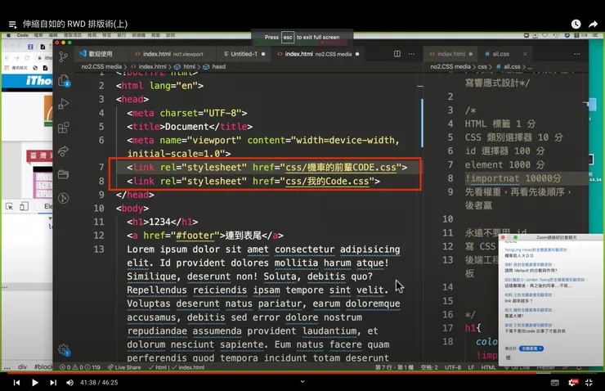The width and height of the screenshot is (605, 391).
Task: Close the all.css tab
Action: click(525, 54)
